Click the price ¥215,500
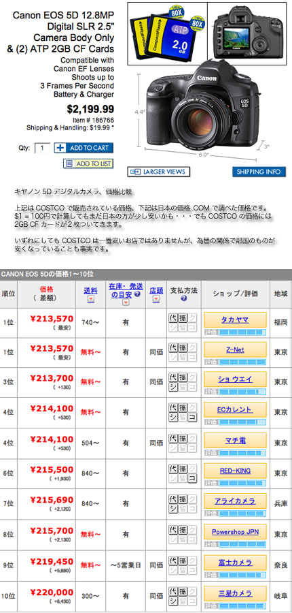This screenshot has width=292, height=613. (52, 469)
